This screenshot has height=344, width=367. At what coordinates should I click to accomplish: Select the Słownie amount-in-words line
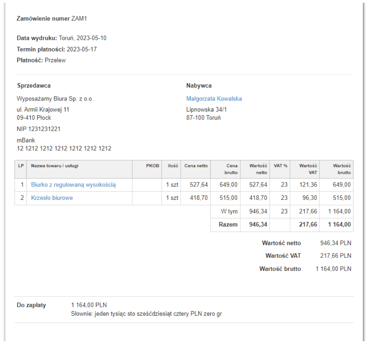click(146, 314)
